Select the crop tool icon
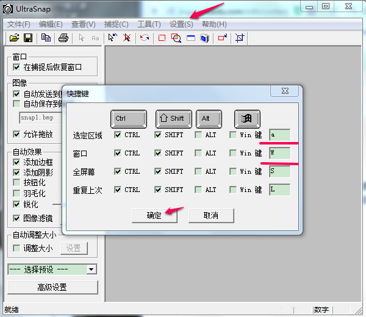The width and height of the screenshot is (366, 317). [240, 38]
